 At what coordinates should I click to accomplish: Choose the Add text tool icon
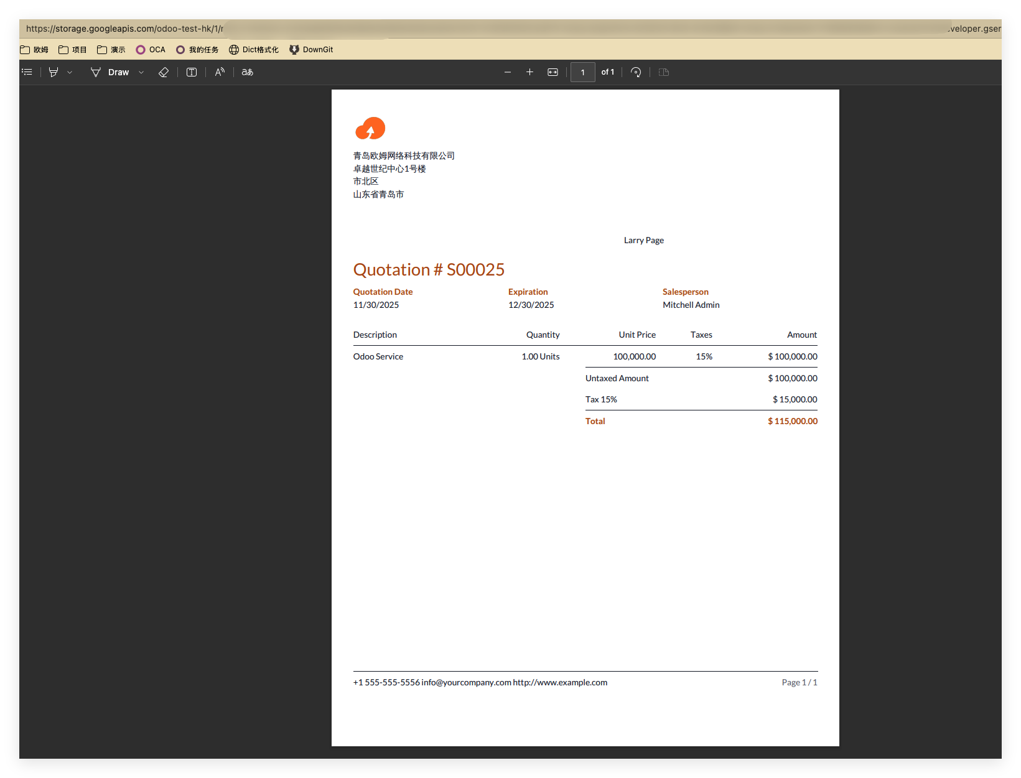click(192, 72)
